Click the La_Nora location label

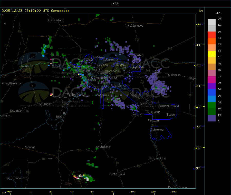(x=102, y=65)
